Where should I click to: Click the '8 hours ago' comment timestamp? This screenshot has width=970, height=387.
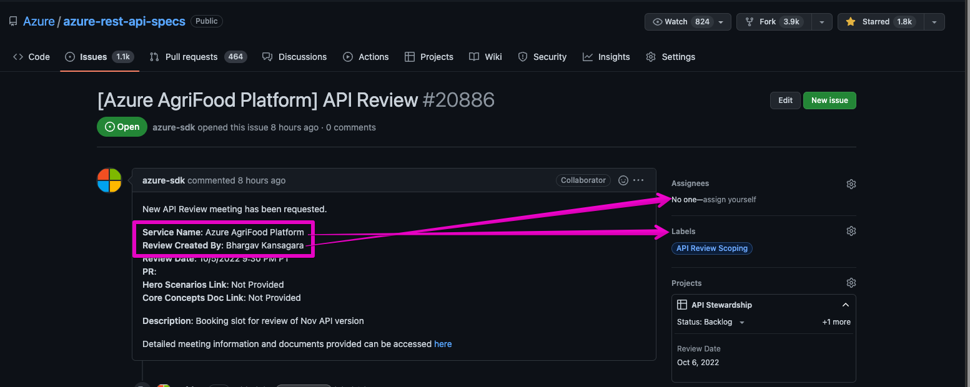click(x=262, y=180)
